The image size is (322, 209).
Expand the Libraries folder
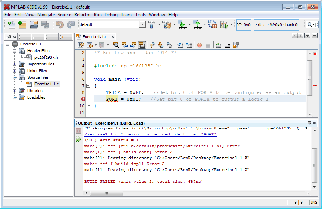pyautogui.click(x=14, y=91)
